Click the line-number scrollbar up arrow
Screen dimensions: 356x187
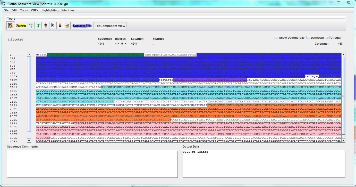(x=29, y=55)
